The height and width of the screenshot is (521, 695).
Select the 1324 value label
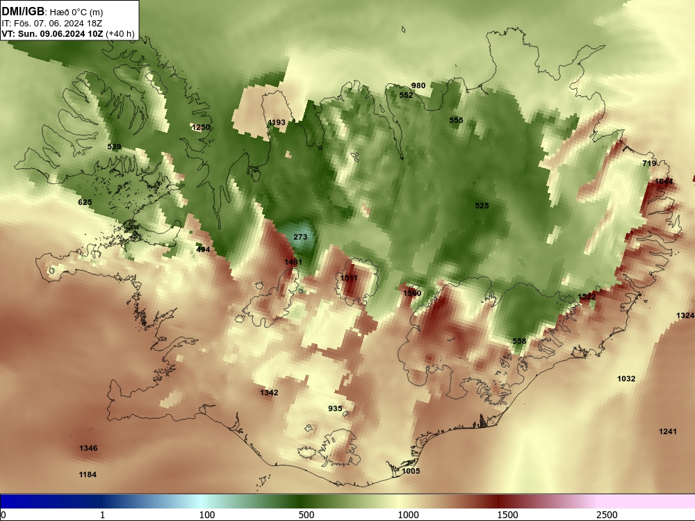685,315
